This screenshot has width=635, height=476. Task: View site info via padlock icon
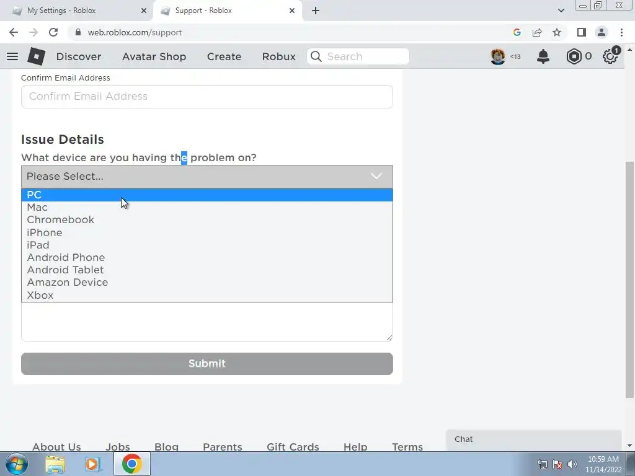tap(78, 32)
